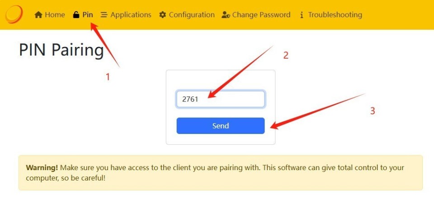Select the Change Password navigation link

261,15
